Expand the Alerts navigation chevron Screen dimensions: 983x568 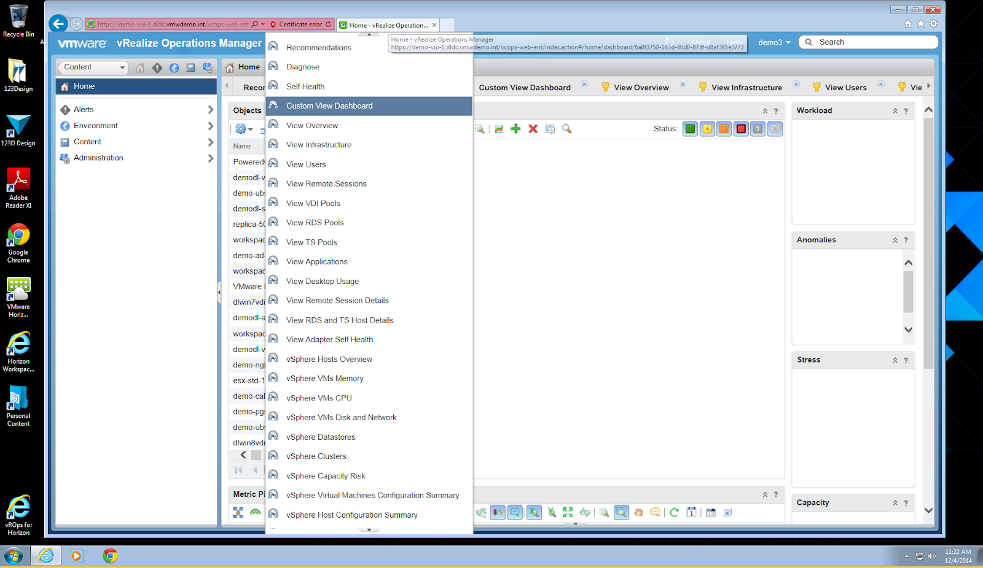click(211, 110)
